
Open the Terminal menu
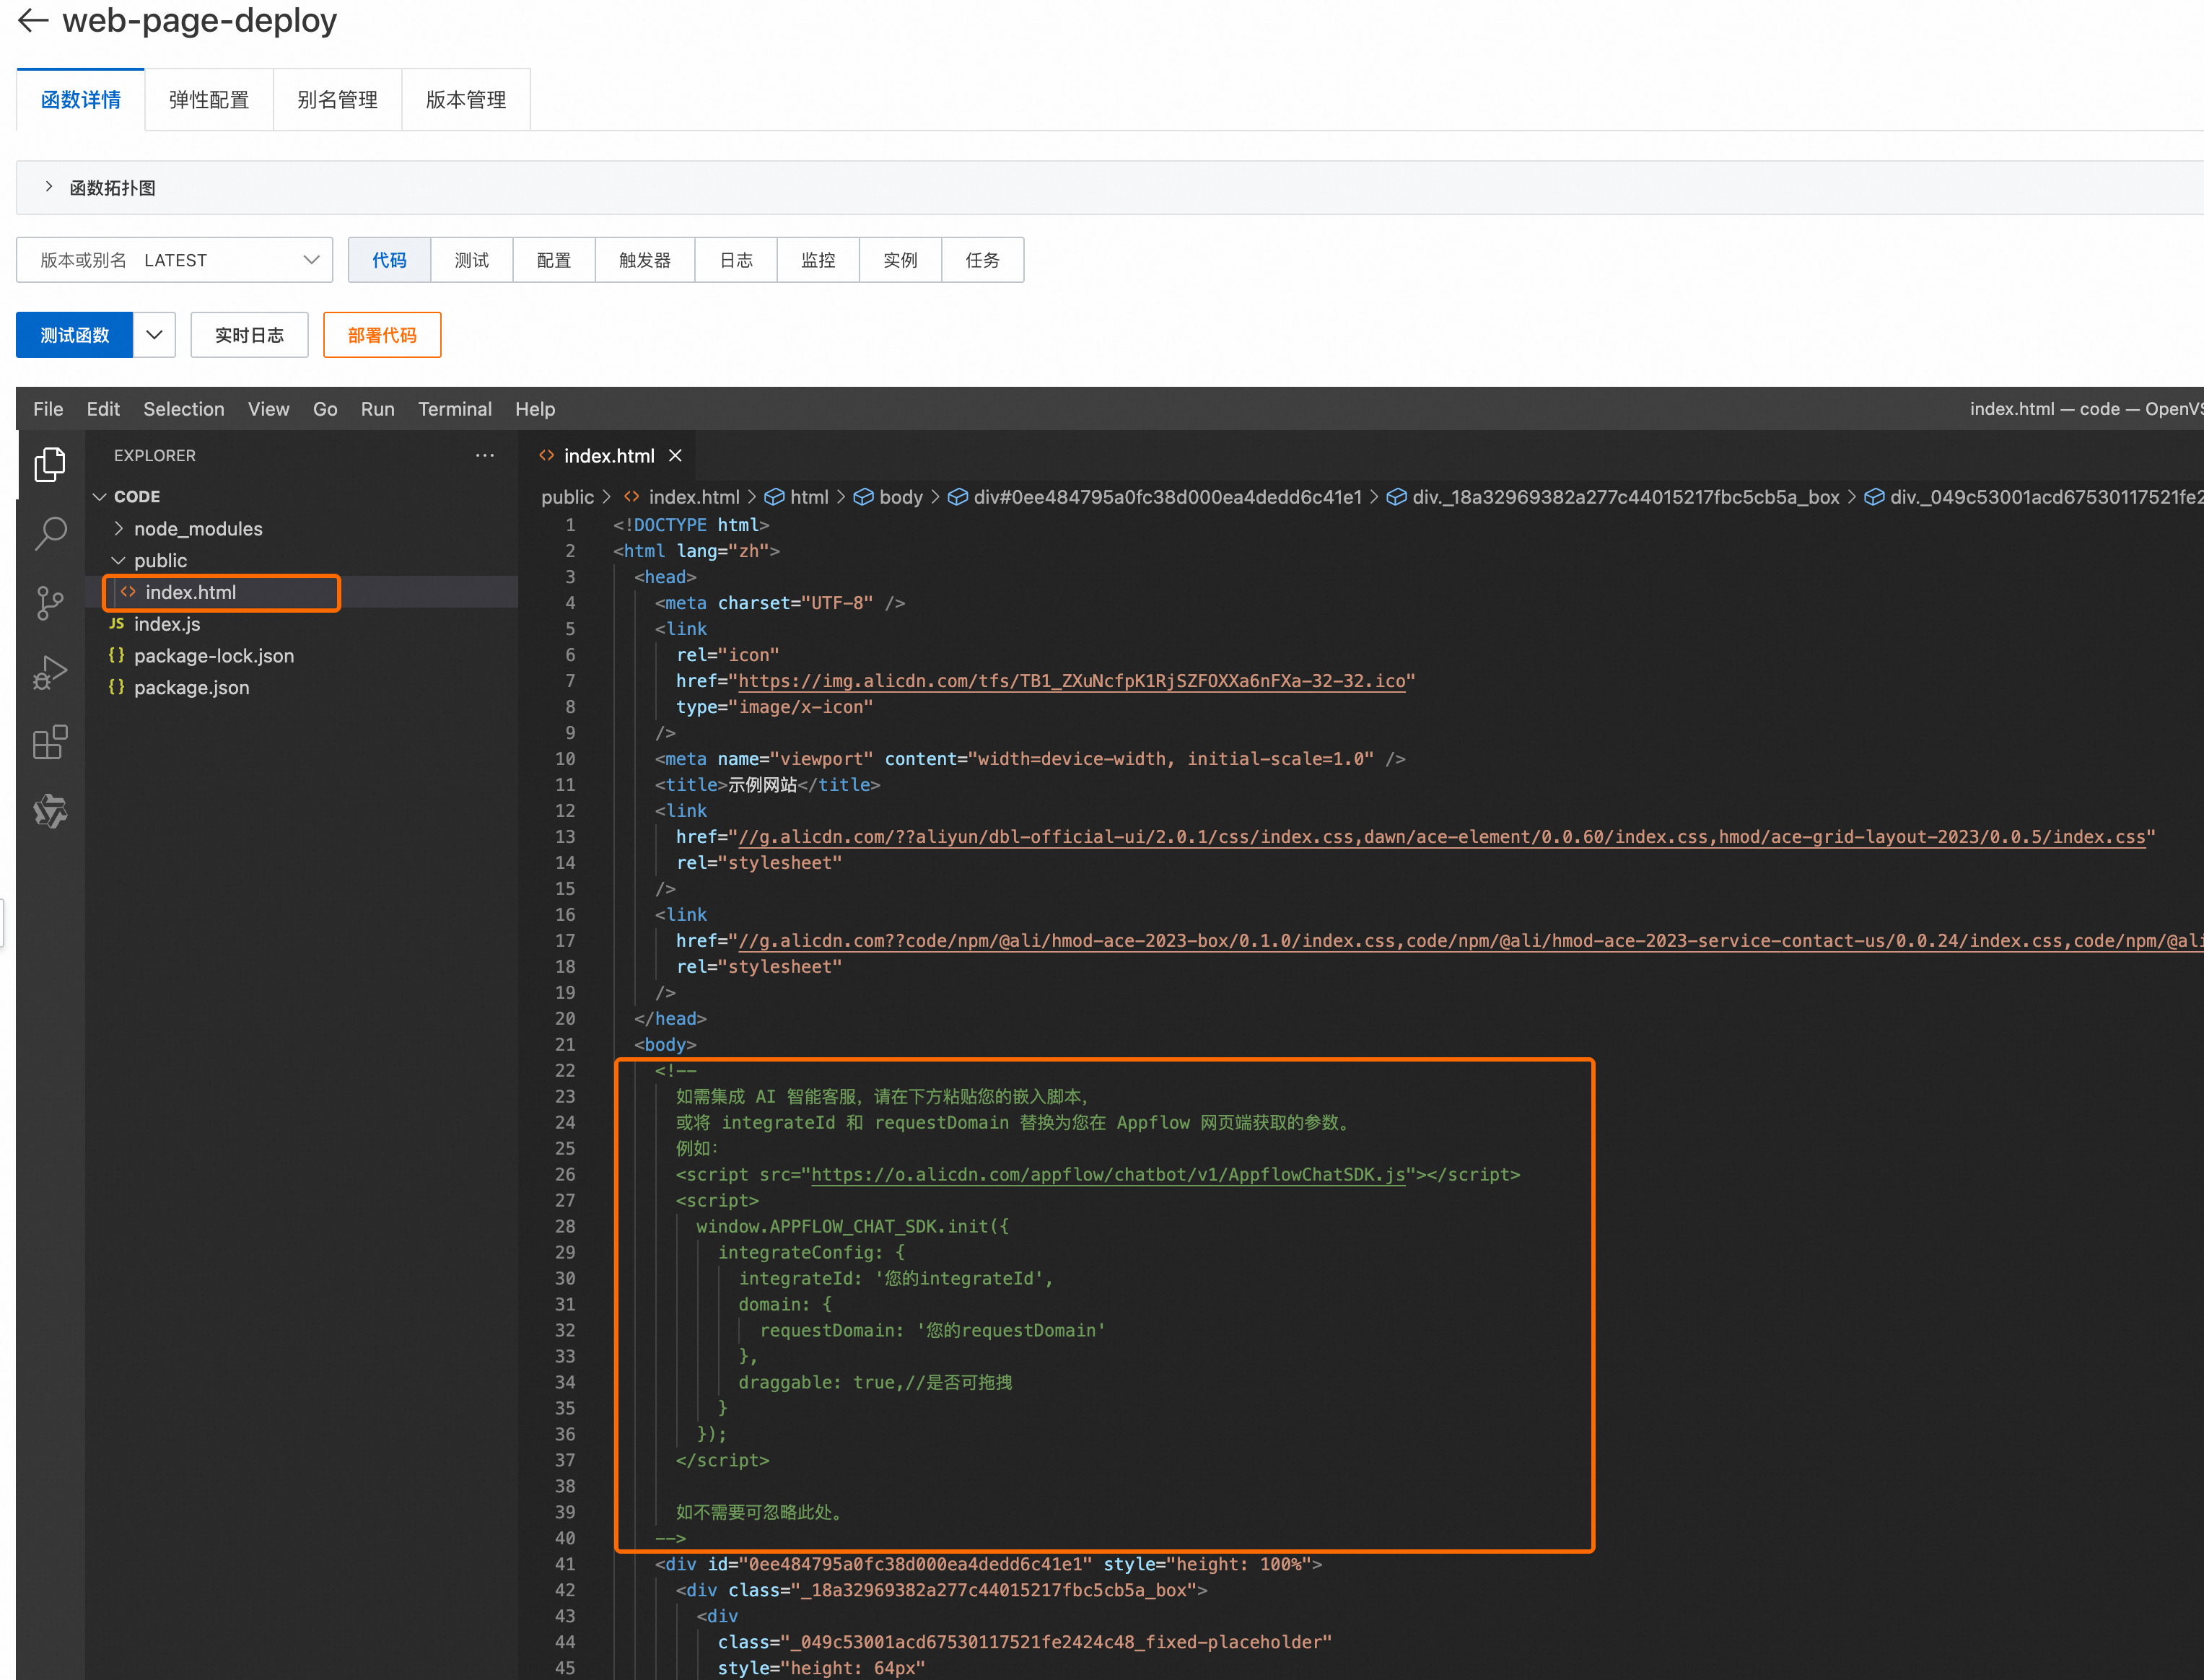[x=455, y=409]
